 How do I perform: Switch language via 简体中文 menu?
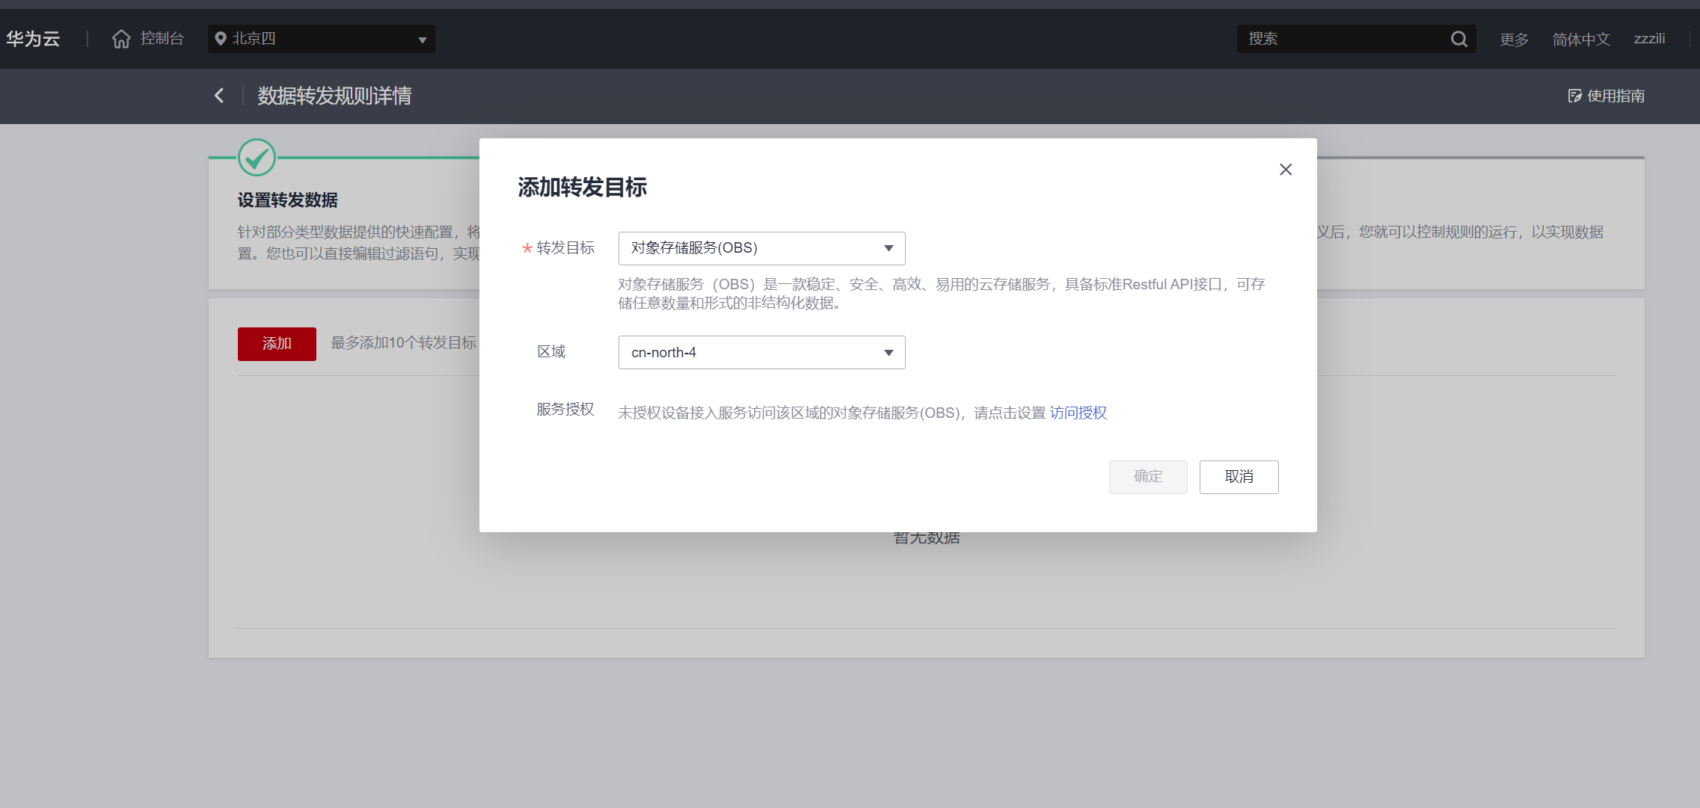tap(1580, 39)
